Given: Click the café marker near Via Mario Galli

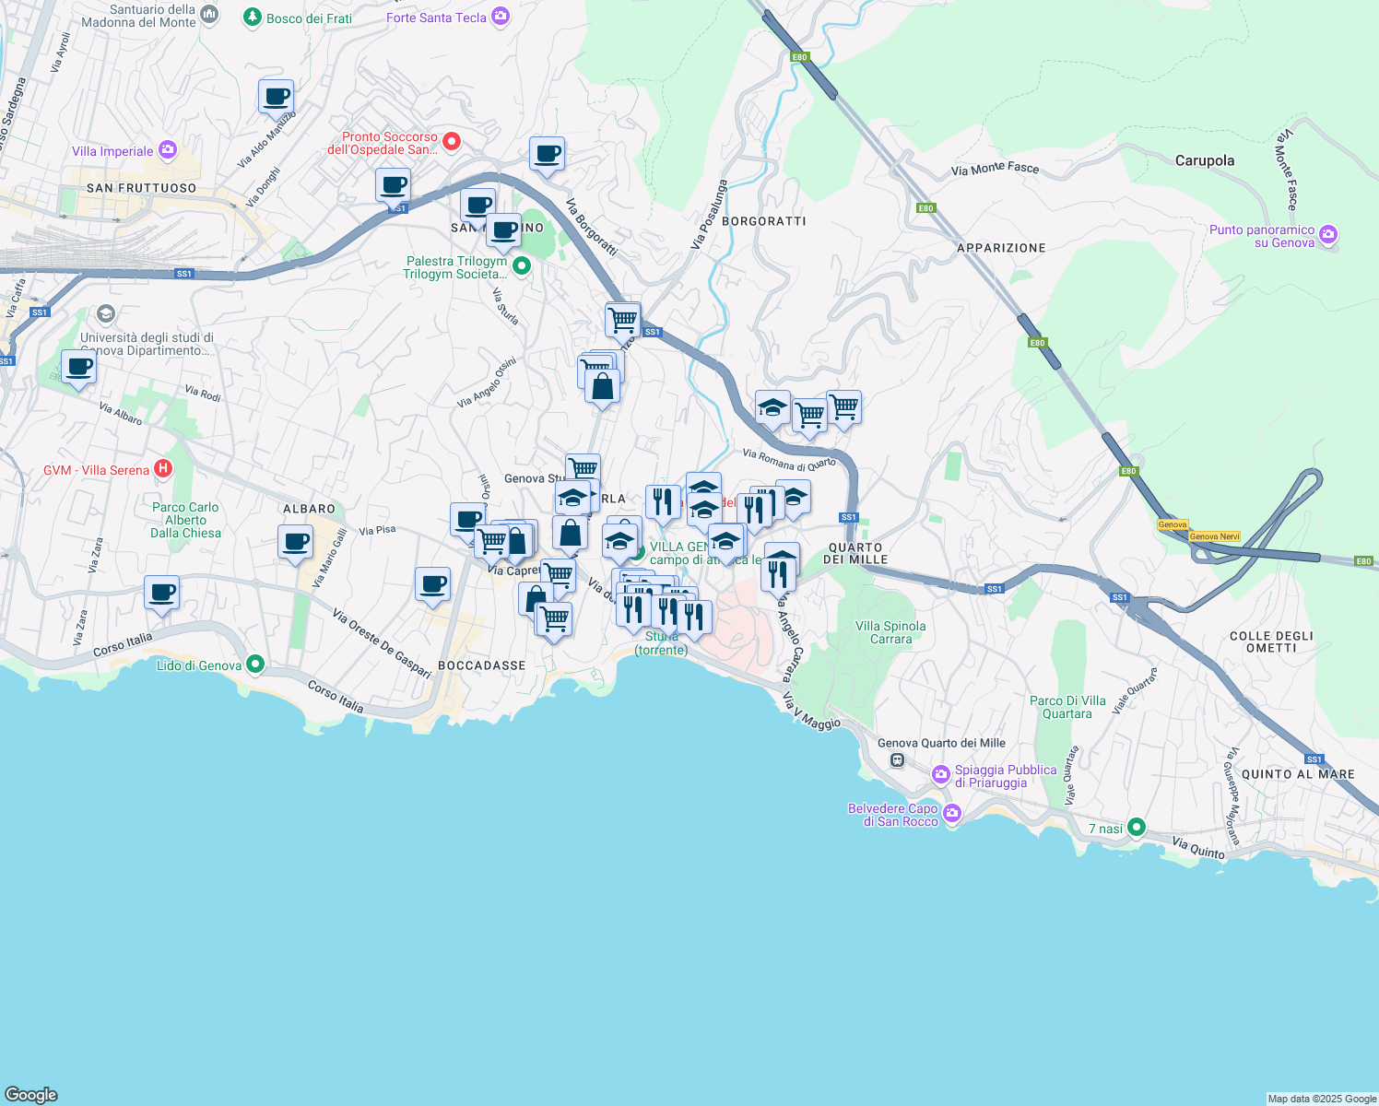Looking at the screenshot, I should pos(296,543).
